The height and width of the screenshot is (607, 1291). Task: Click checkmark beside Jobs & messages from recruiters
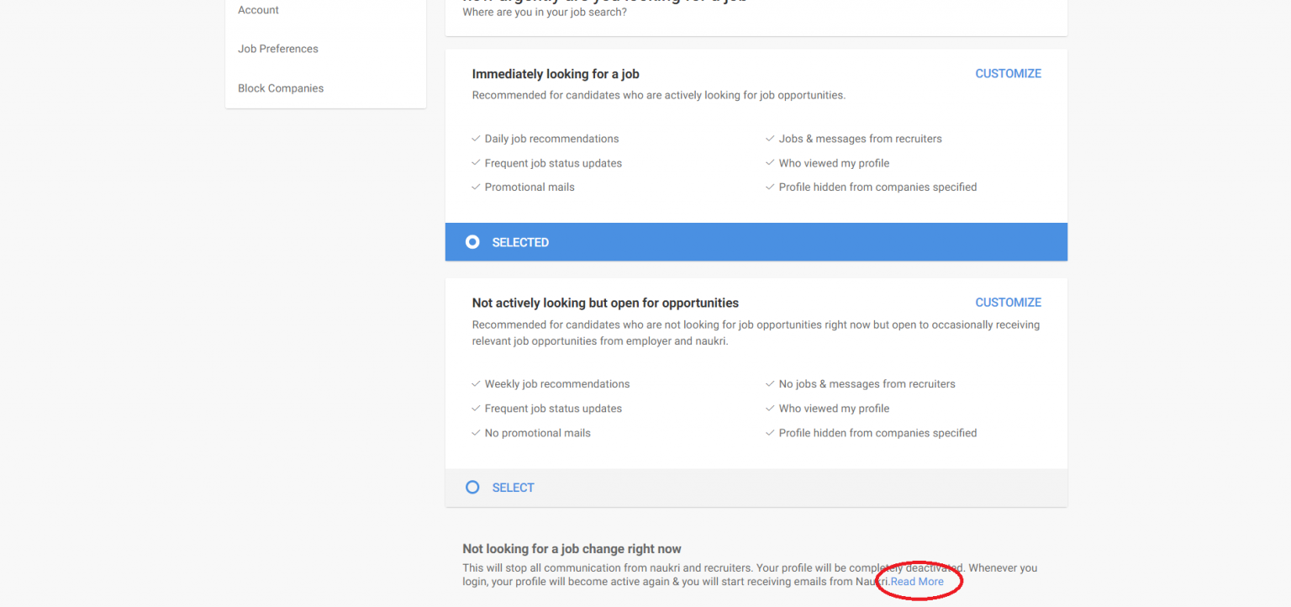tap(770, 138)
